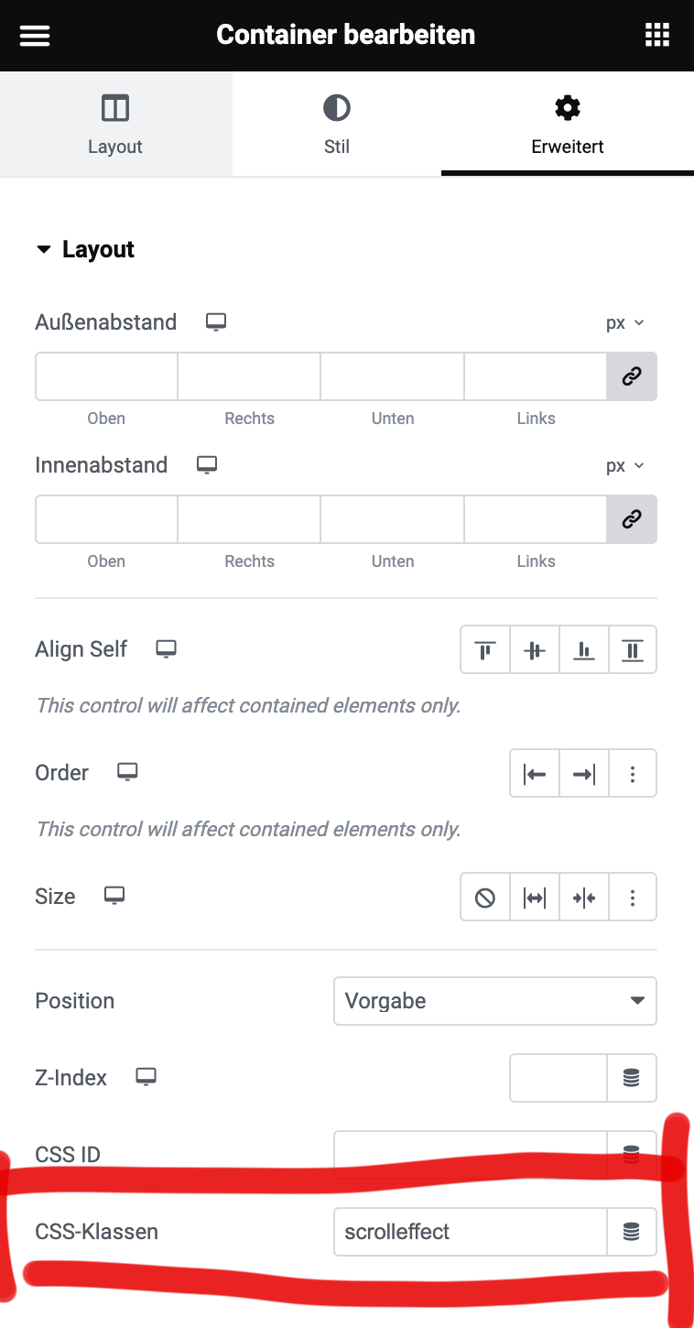Set Order to start
This screenshot has width=694, height=1328.
(535, 773)
